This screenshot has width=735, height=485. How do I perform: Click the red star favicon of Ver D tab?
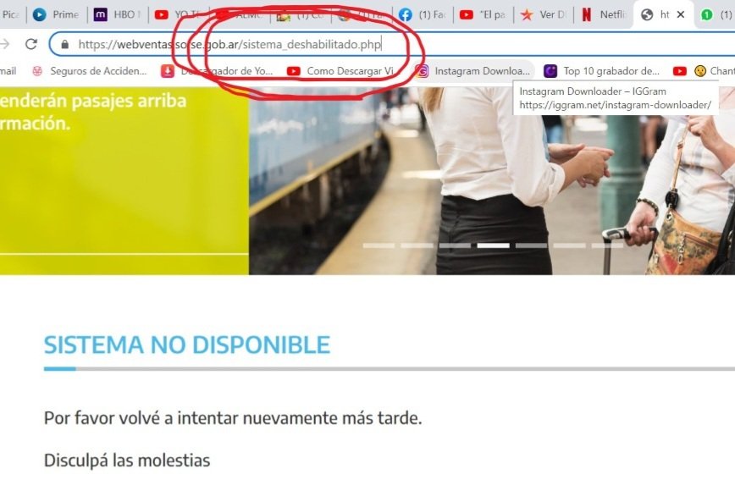pos(527,14)
